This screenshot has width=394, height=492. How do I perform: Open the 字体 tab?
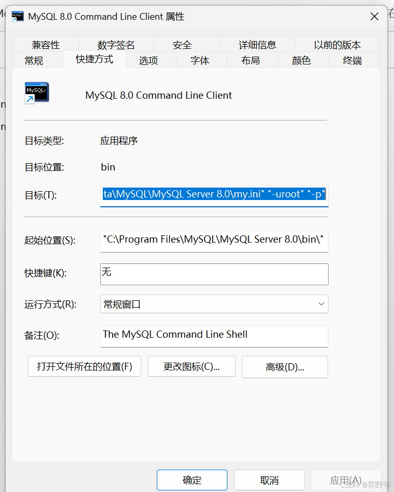pyautogui.click(x=200, y=60)
